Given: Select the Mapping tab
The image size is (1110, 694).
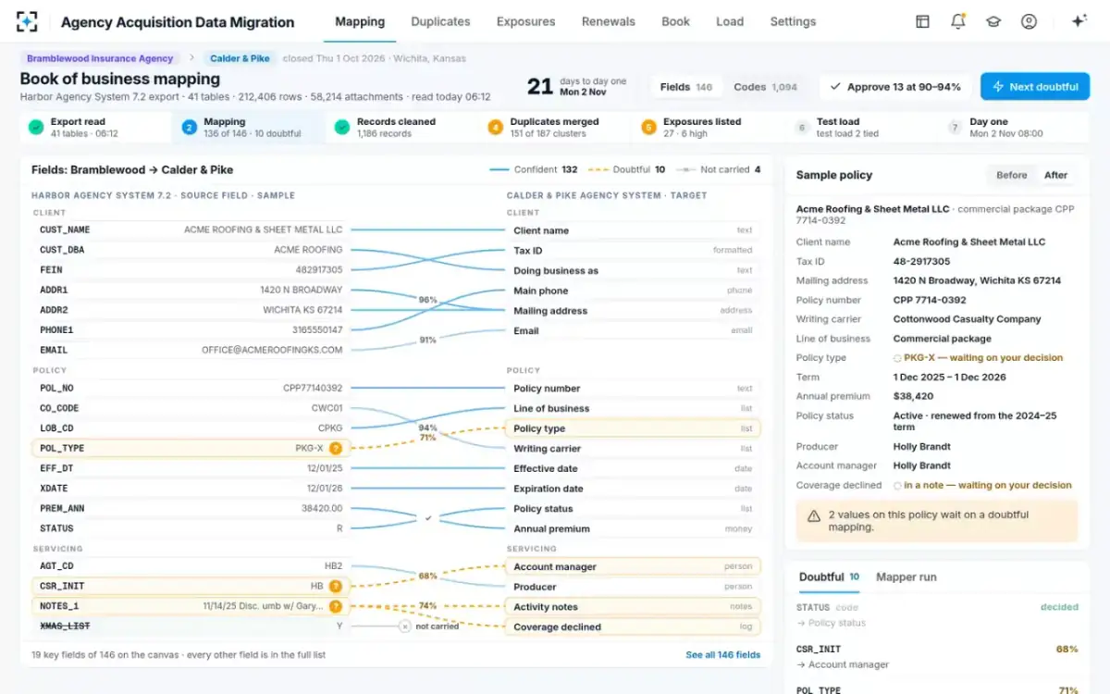Looking at the screenshot, I should (360, 21).
